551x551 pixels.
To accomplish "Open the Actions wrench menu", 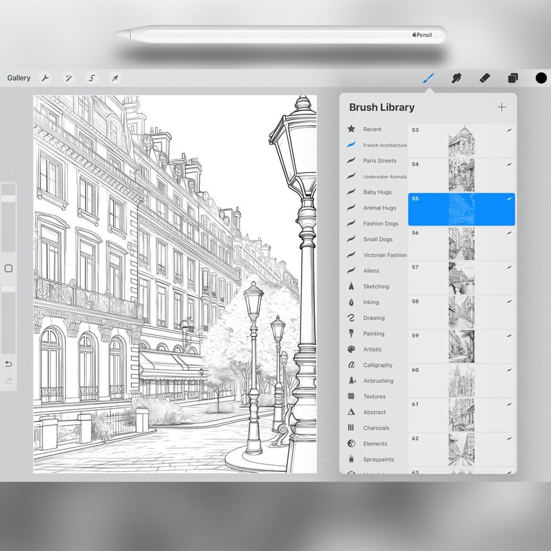I will click(45, 78).
